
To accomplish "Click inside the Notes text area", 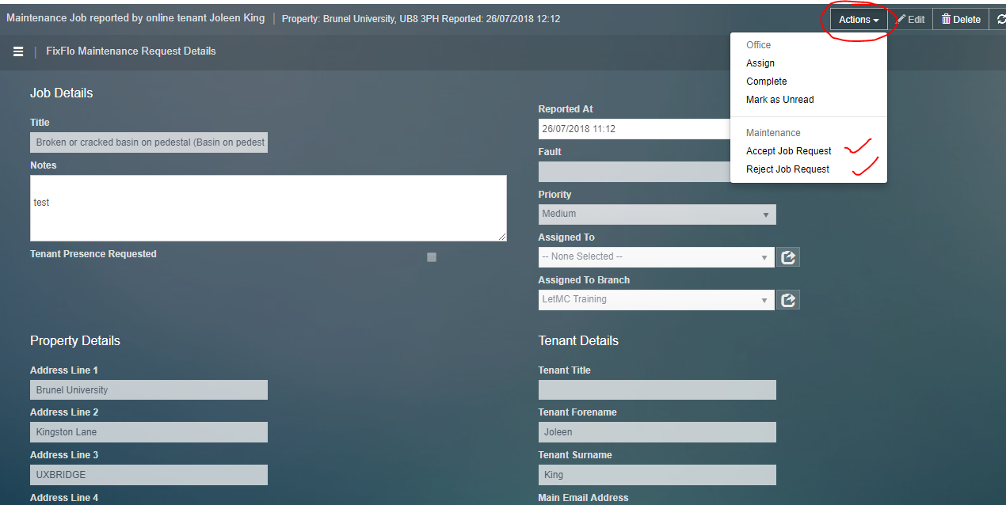I will (x=268, y=208).
